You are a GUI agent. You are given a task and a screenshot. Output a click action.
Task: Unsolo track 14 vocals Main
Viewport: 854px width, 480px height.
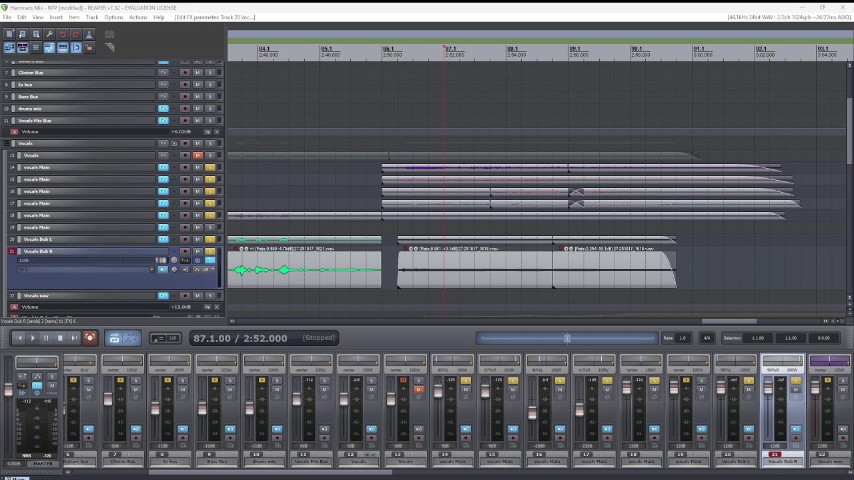pos(209,167)
